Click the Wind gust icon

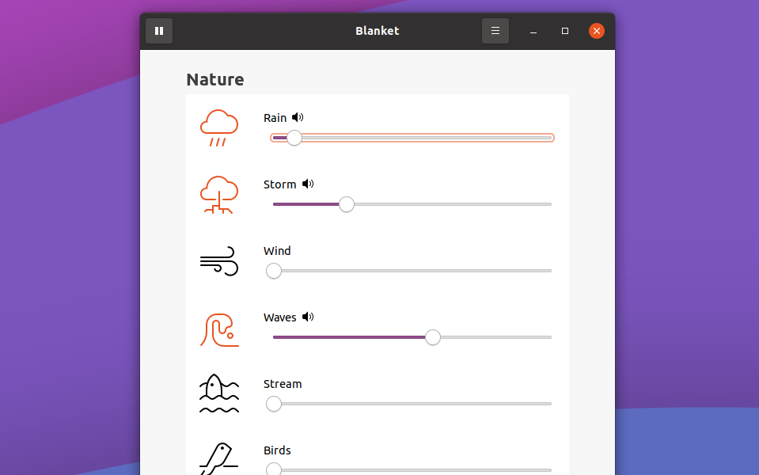coord(218,261)
